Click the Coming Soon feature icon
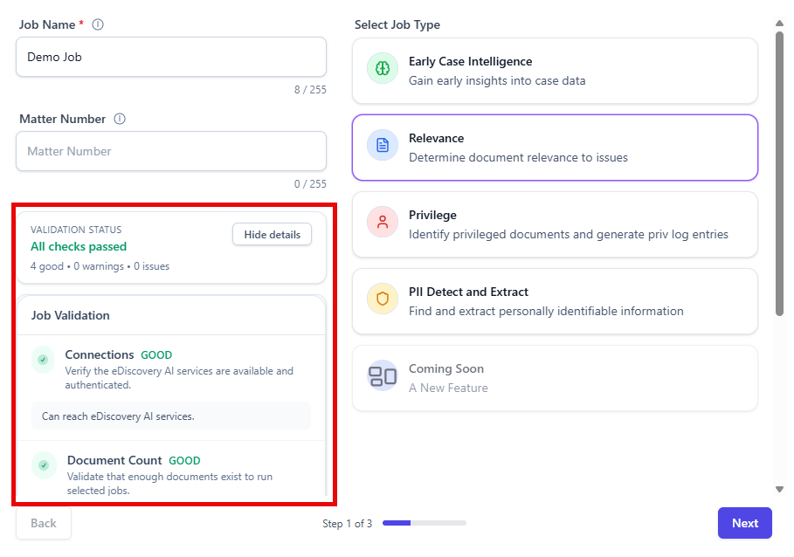Screen dimensions: 794x557 tap(382, 375)
